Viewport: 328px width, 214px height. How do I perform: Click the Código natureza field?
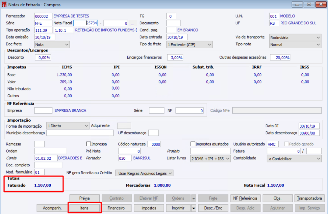point(154,144)
